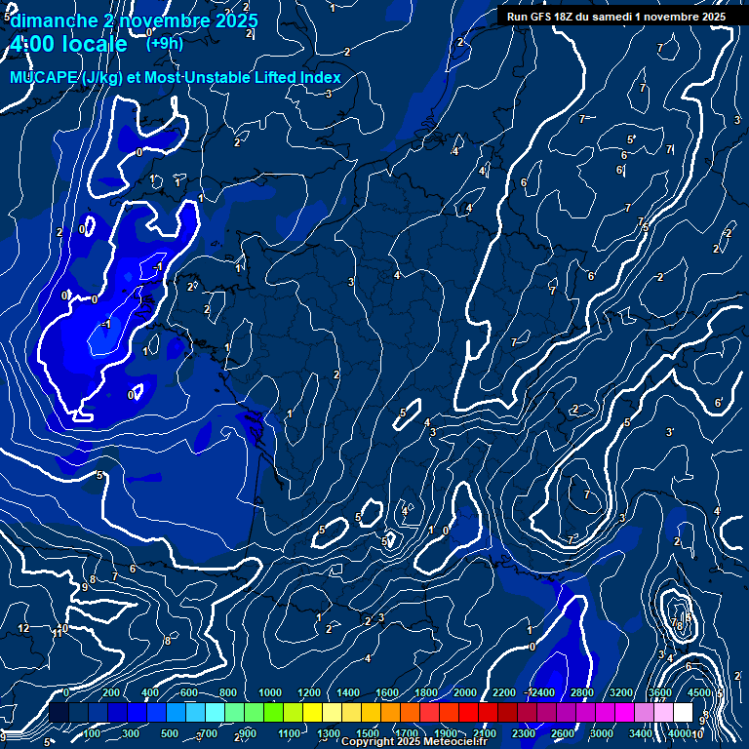Viewport: 749px width, 749px height.
Task: Click the '4000' label below the legend
Action: pos(680,733)
